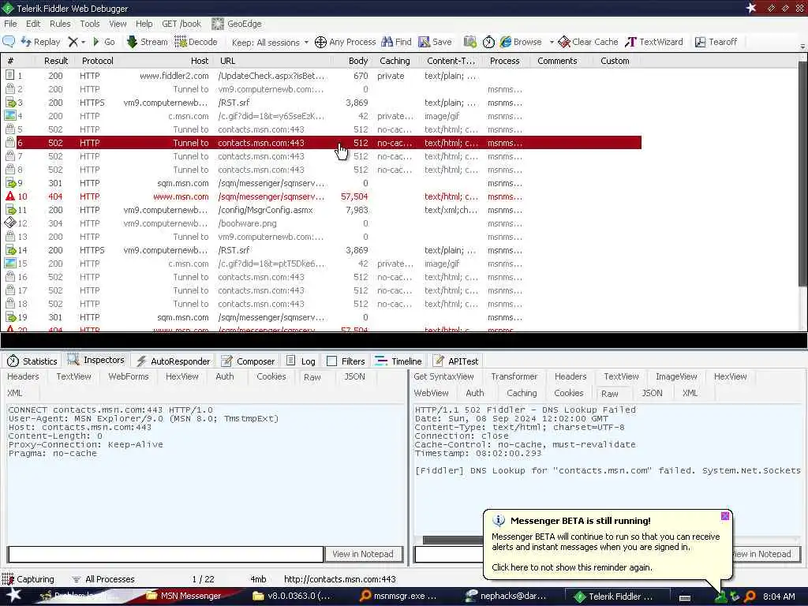Clear Cache via toolbar button
Screen dimensions: 808x606
click(588, 42)
